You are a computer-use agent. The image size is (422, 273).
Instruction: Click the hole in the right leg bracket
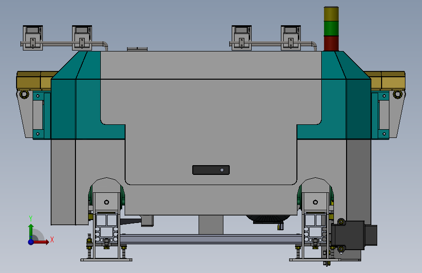click(315, 202)
